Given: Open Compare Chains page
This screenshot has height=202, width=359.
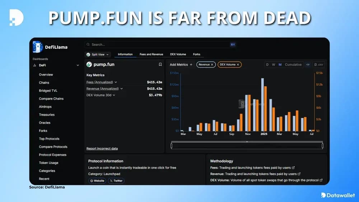Looking at the screenshot, I should 51,99.
